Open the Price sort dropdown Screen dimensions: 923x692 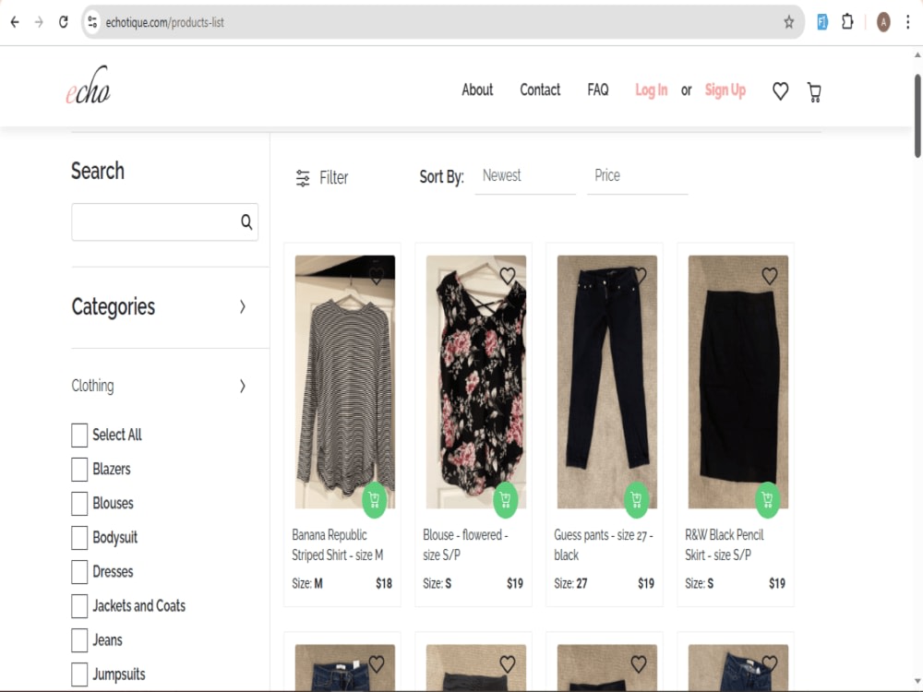(x=638, y=176)
